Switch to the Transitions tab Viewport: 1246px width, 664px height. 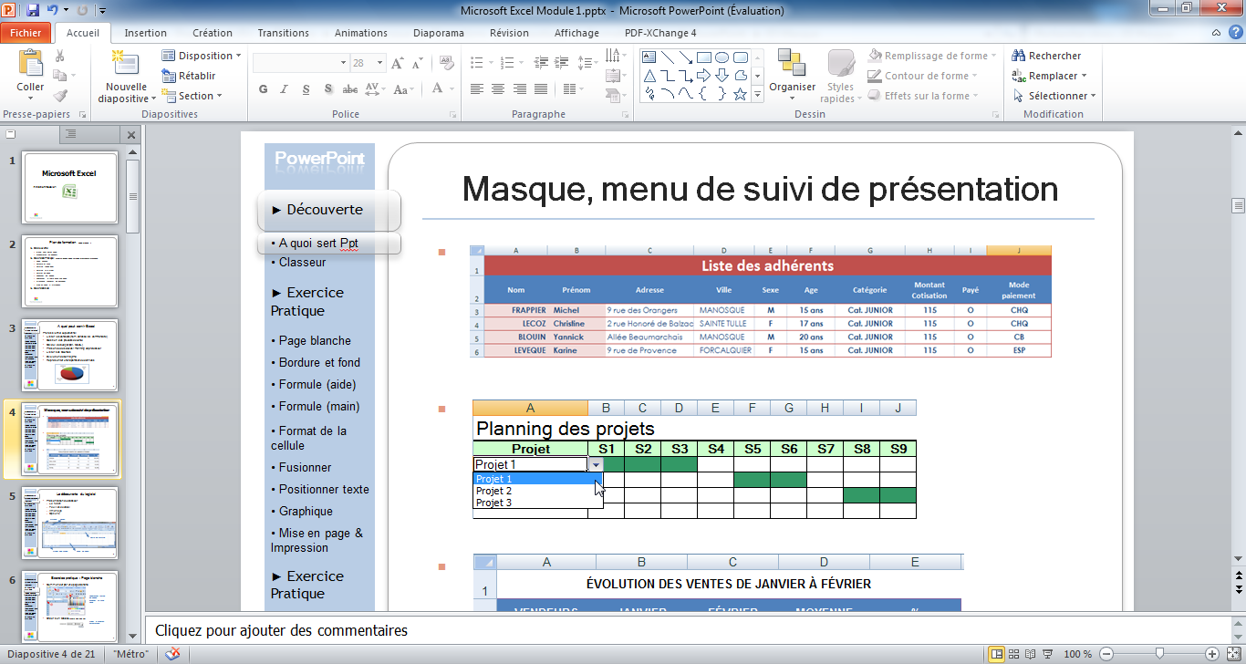click(283, 33)
